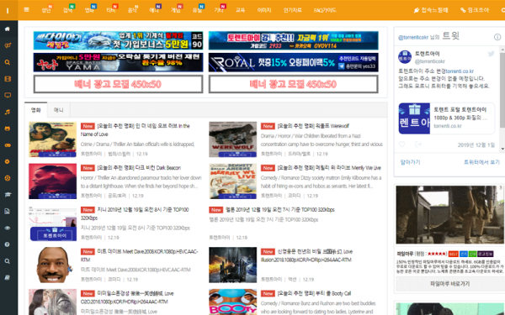Screen dimensions: 505x315
Task: Click the TV monitor icon in the sidebar
Action: click(x=8, y=95)
